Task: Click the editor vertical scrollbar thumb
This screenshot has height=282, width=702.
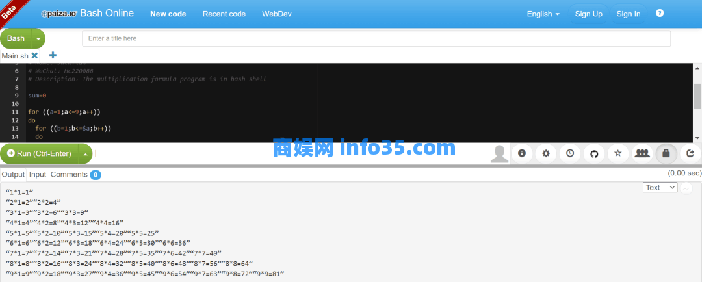Action: click(697, 96)
